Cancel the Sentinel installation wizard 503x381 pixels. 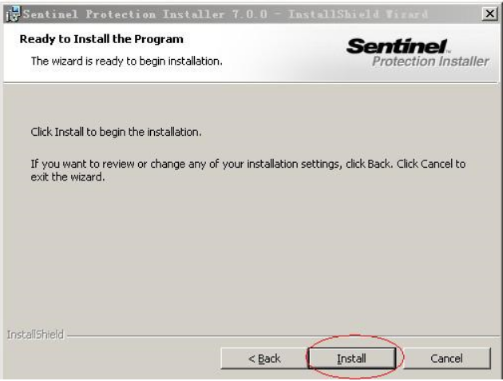click(446, 358)
